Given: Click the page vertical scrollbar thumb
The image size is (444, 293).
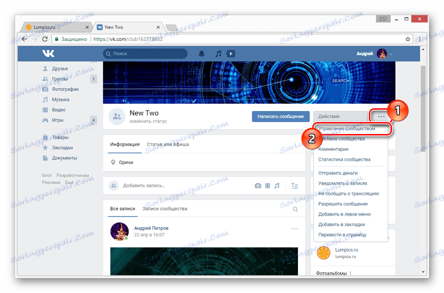Looking at the screenshot, I should tap(423, 109).
